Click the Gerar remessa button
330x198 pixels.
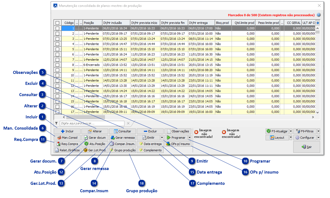tap(123, 138)
